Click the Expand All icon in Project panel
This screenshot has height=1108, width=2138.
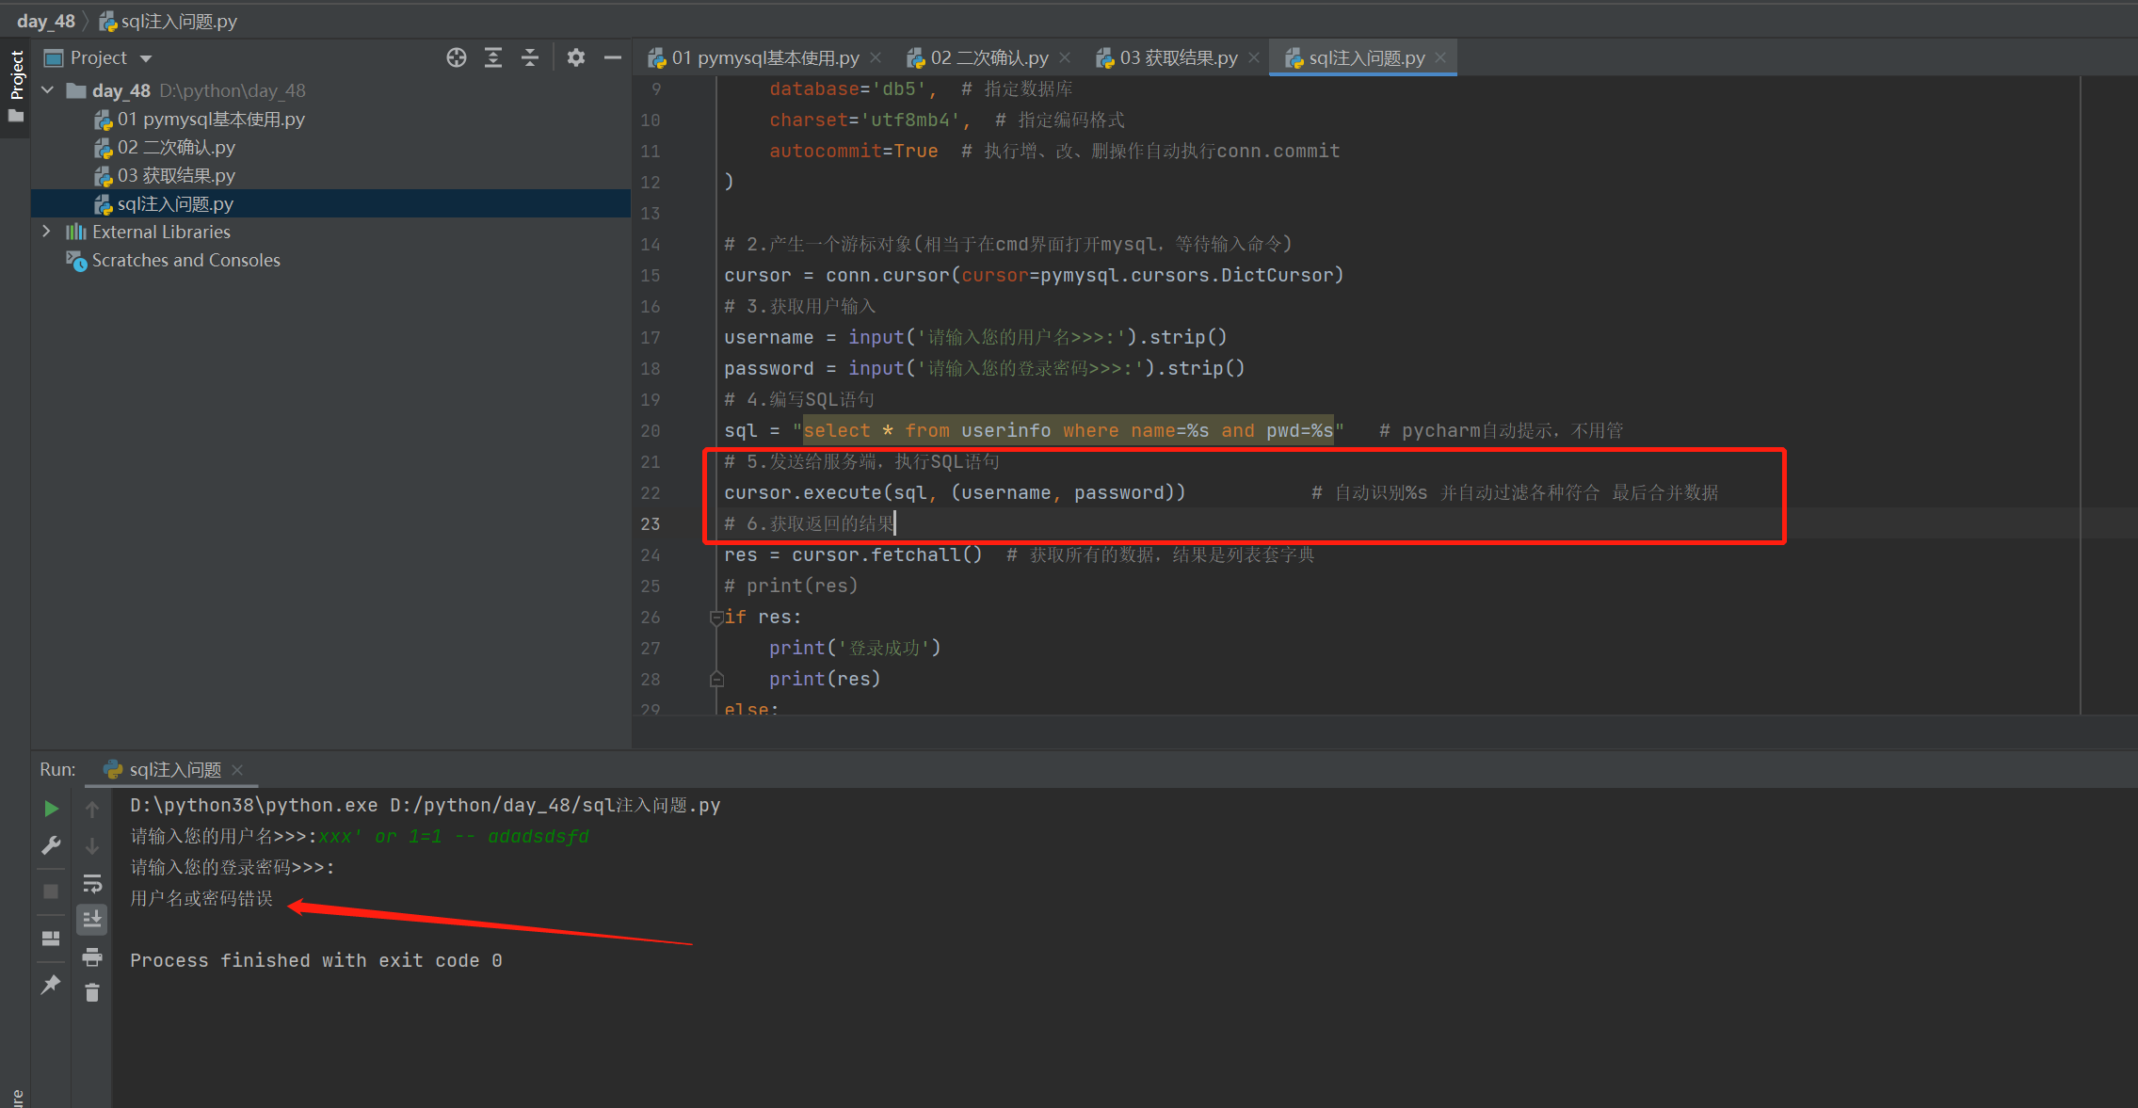pos(493,58)
